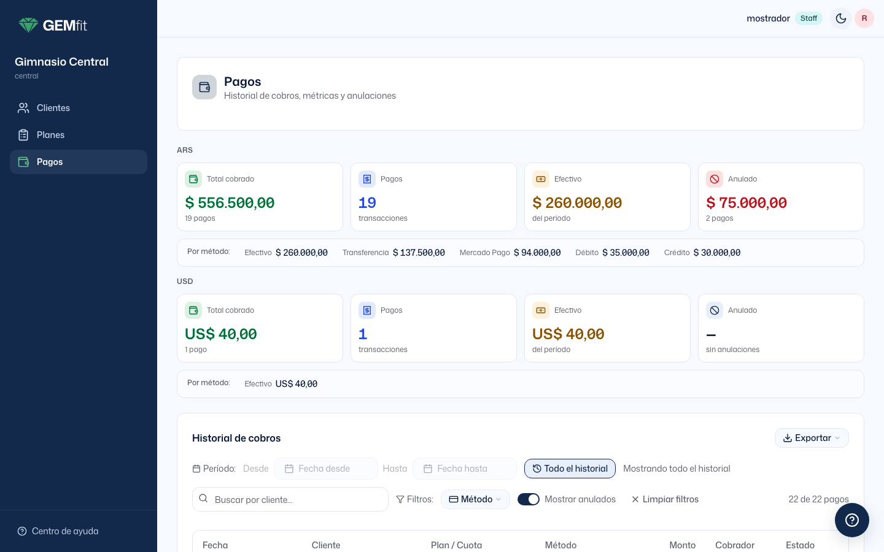Click the Fecha column header
Image resolution: width=884 pixels, height=552 pixels.
pyautogui.click(x=215, y=545)
